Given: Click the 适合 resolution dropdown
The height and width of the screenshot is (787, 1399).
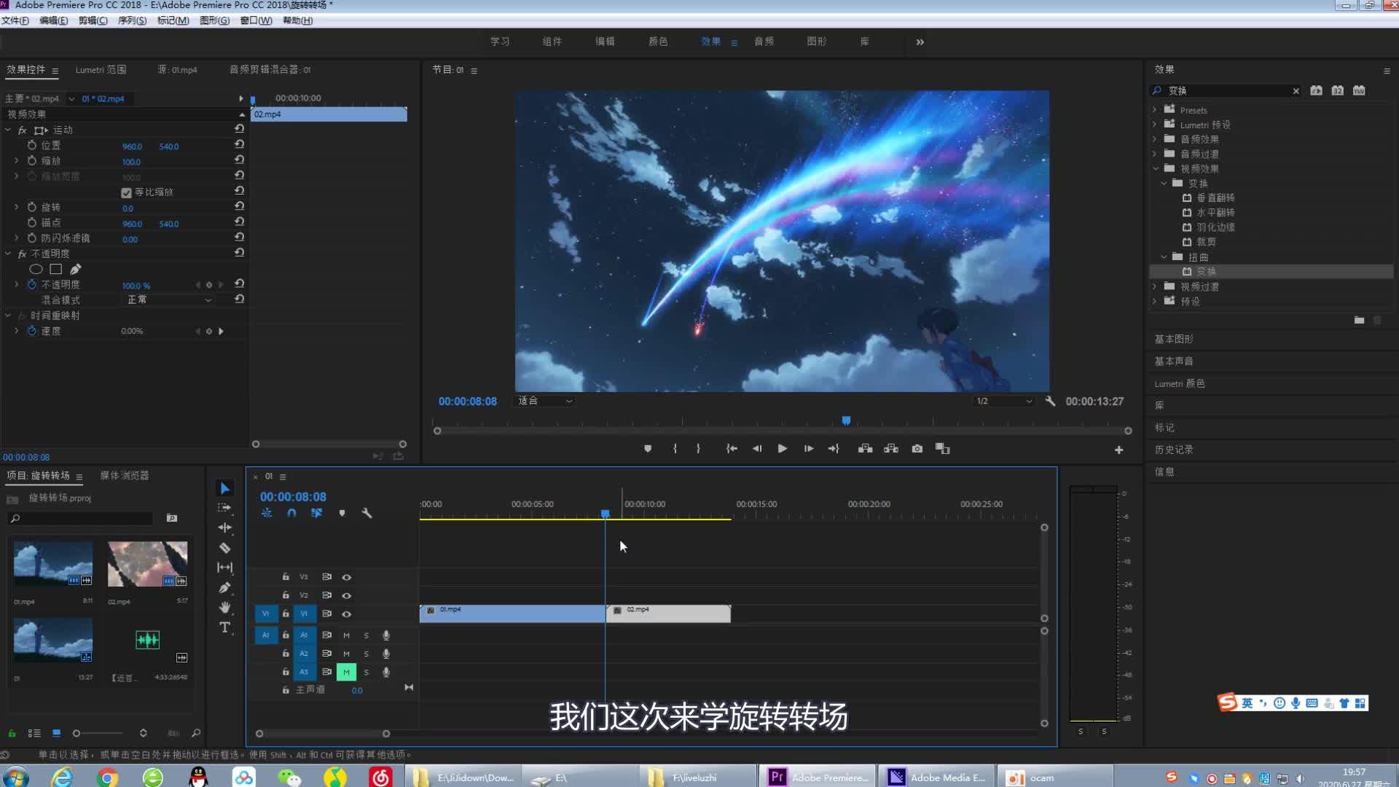Looking at the screenshot, I should point(544,401).
